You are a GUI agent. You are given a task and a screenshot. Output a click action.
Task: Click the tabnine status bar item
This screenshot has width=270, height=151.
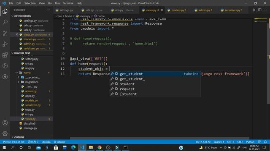(x=59, y=142)
